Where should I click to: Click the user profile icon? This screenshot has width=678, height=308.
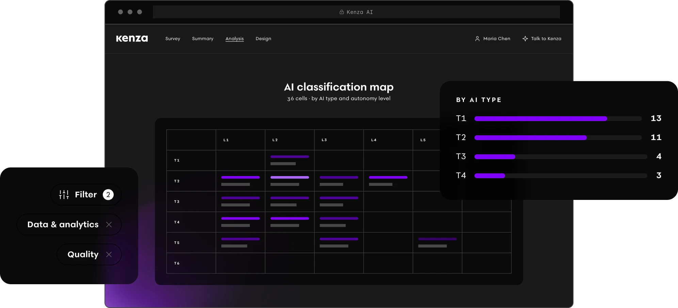click(477, 39)
